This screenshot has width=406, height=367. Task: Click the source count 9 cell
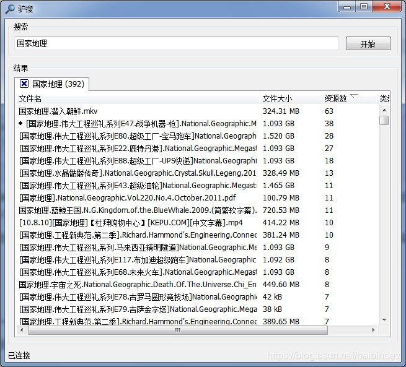[327, 248]
